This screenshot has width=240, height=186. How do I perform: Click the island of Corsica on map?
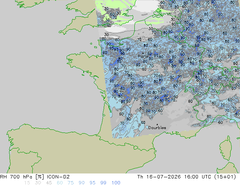tap(226, 148)
